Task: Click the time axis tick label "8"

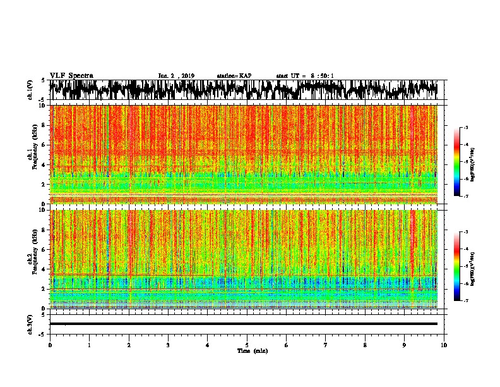Action: tap(365, 345)
